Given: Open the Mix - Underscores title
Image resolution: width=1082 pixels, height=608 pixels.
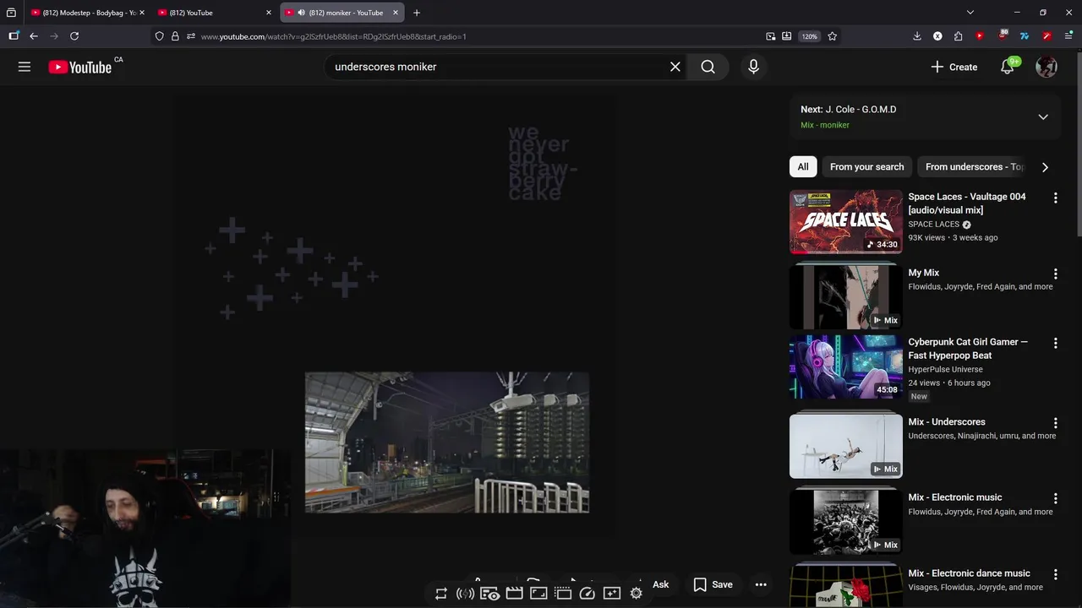Looking at the screenshot, I should tap(947, 421).
